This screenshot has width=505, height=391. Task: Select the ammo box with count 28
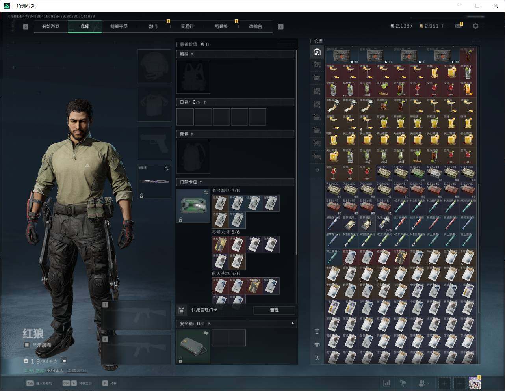(418, 173)
